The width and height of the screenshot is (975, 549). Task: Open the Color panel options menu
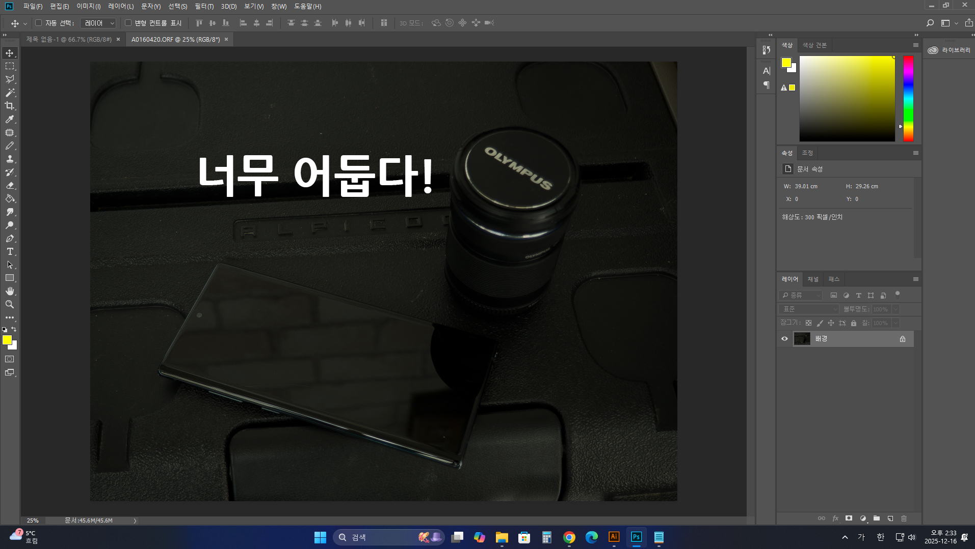point(916,45)
